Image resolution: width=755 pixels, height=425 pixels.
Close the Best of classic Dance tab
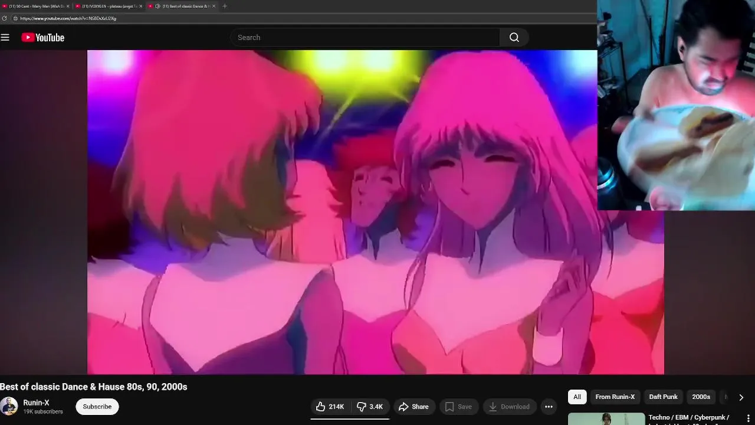pos(214,6)
